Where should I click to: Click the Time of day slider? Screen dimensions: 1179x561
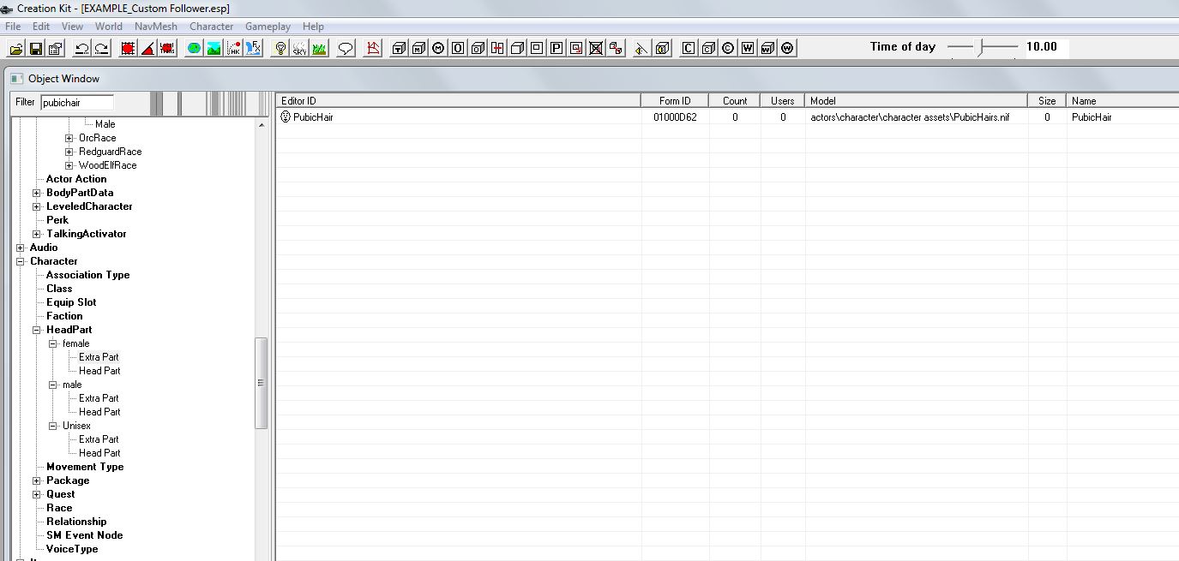click(x=982, y=47)
